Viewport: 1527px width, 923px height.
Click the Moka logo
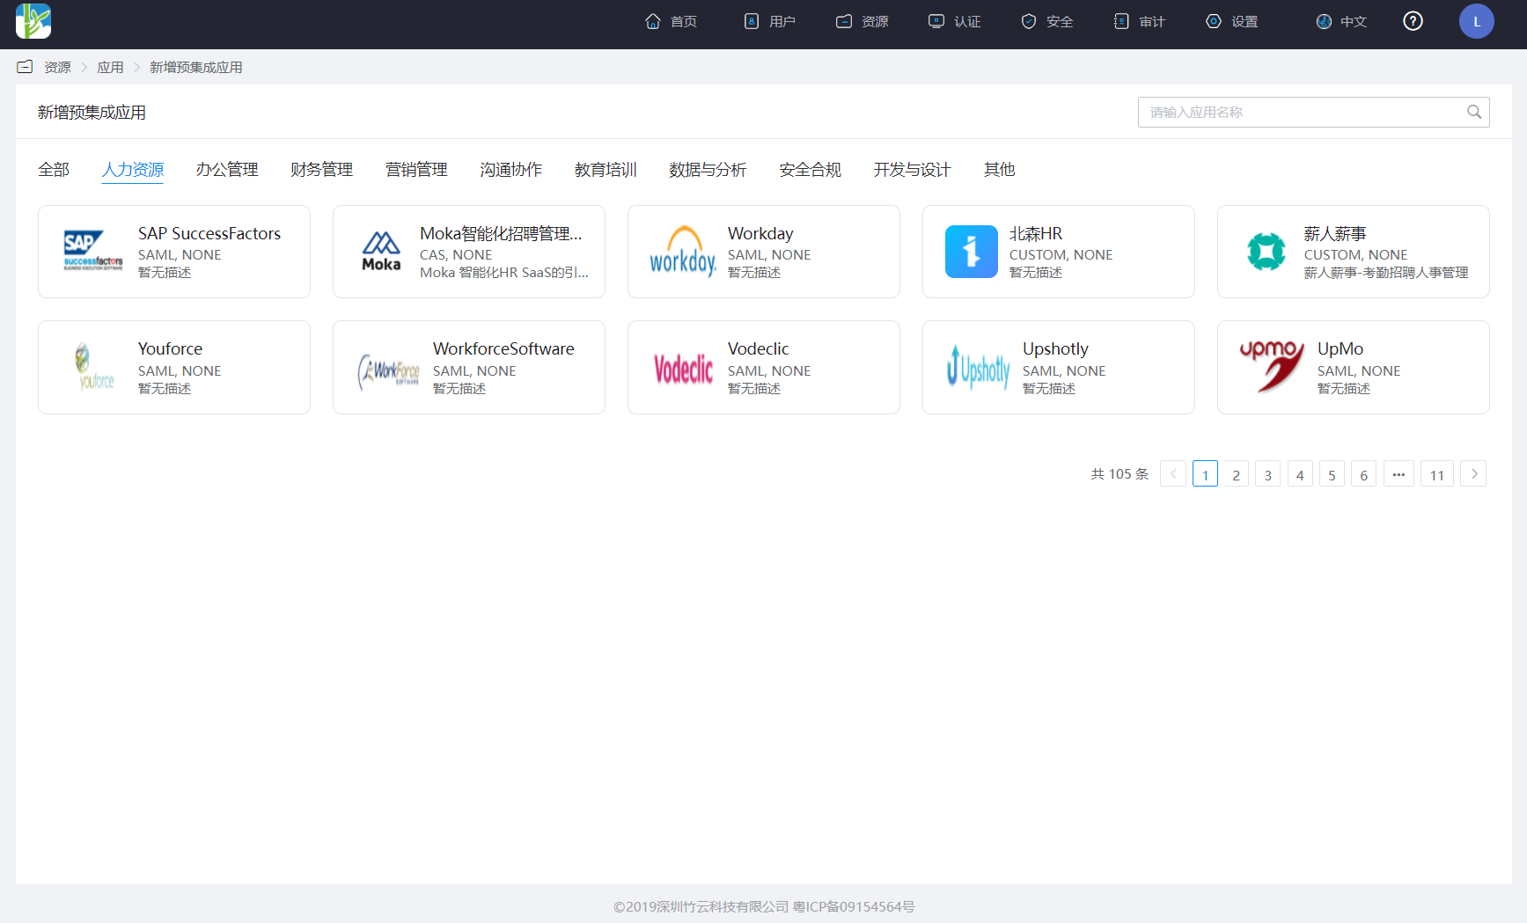(x=381, y=252)
